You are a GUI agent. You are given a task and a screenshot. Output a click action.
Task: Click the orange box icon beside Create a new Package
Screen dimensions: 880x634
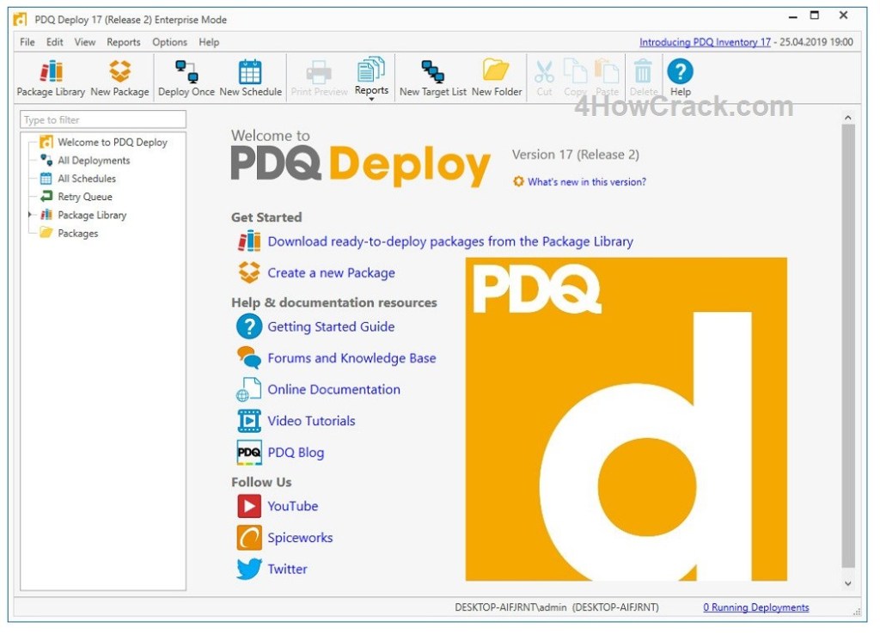tap(249, 272)
